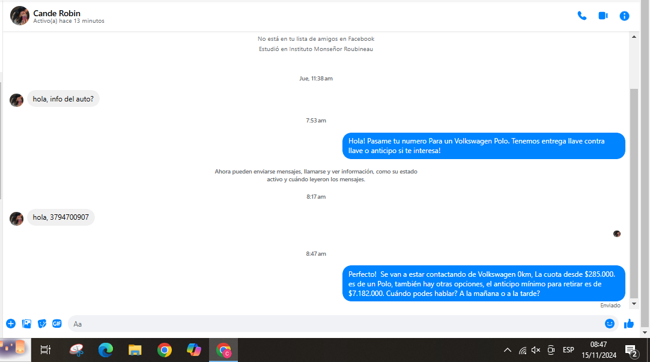Open Copilot from taskbar
Viewport: 650px width, 362px height.
[x=193, y=350]
